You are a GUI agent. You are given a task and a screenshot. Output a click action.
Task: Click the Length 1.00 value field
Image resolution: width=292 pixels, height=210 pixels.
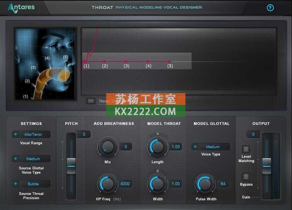(176, 147)
